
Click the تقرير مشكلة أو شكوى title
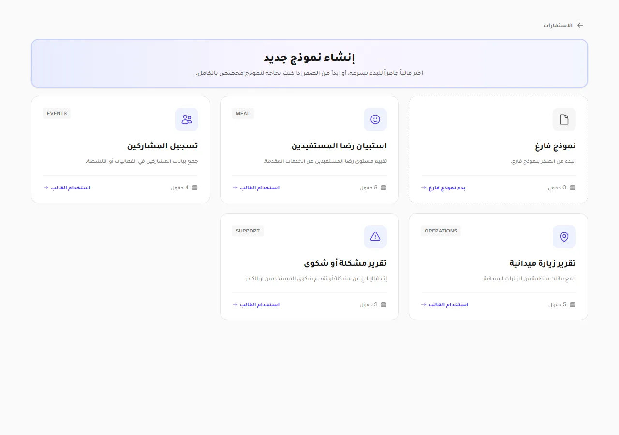pyautogui.click(x=345, y=263)
